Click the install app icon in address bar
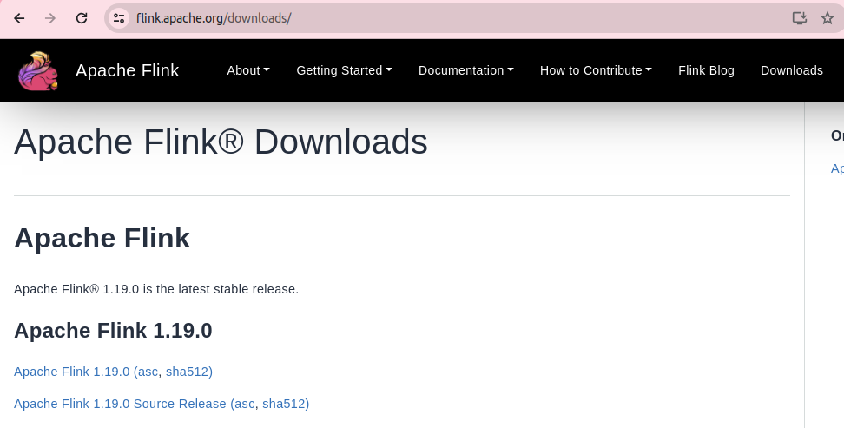The height and width of the screenshot is (428, 844). point(800,18)
